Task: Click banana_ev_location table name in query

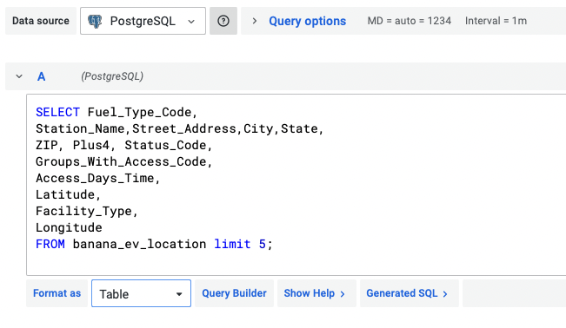Action: pyautogui.click(x=139, y=244)
